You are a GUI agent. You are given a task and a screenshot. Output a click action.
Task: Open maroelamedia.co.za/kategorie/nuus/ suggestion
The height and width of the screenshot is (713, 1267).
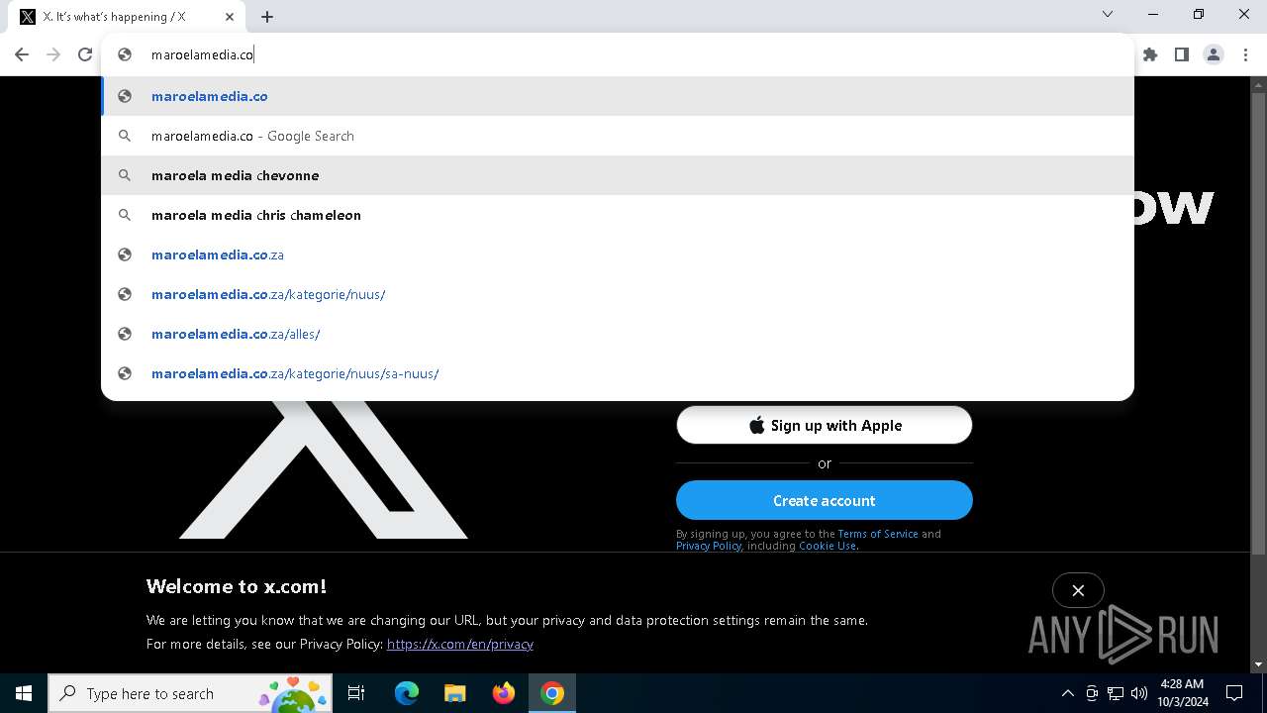point(618,294)
